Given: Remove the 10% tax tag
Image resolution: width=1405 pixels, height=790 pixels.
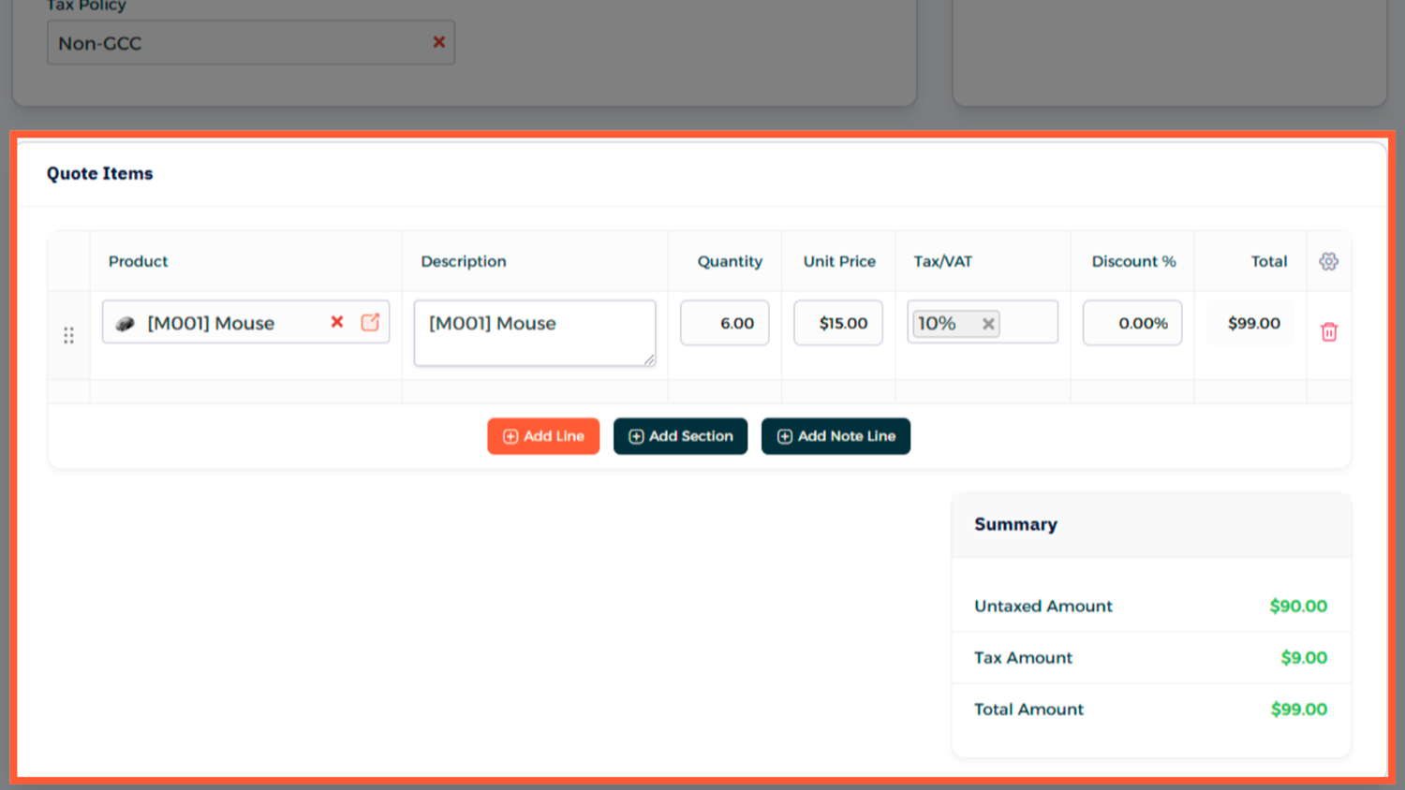Looking at the screenshot, I should (988, 324).
